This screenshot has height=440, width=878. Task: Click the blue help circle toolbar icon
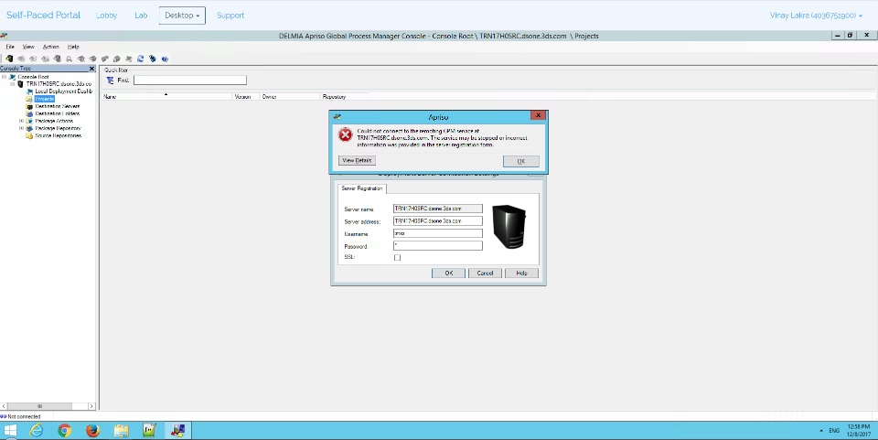click(165, 59)
